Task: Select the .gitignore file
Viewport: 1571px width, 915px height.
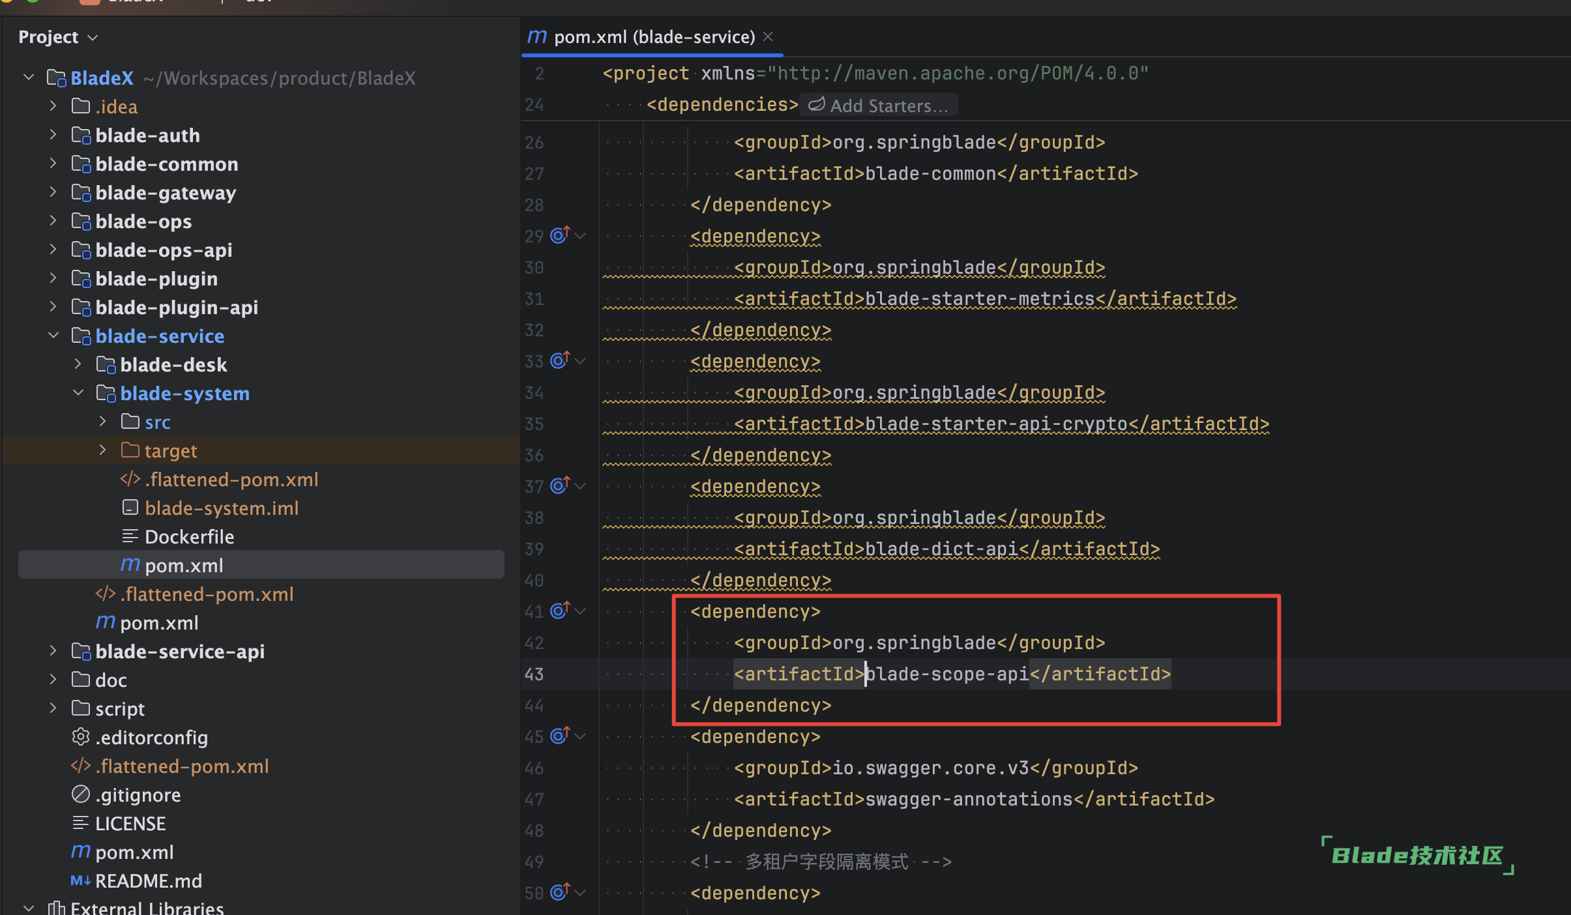Action: click(138, 794)
